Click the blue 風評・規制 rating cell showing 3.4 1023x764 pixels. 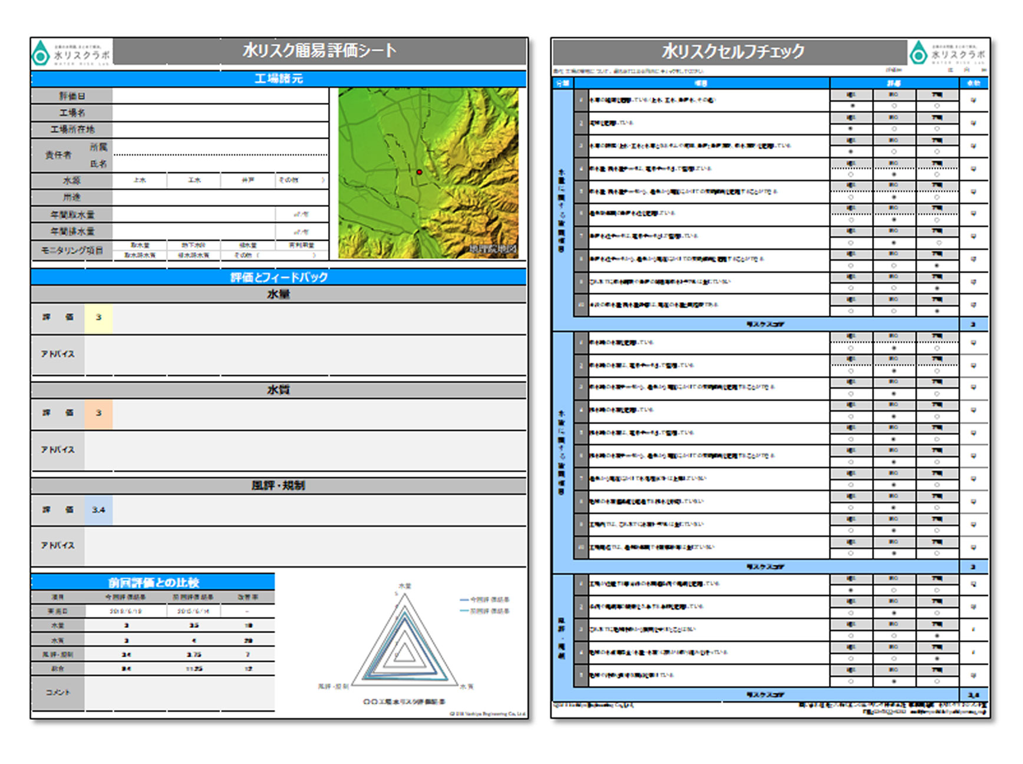click(x=98, y=510)
